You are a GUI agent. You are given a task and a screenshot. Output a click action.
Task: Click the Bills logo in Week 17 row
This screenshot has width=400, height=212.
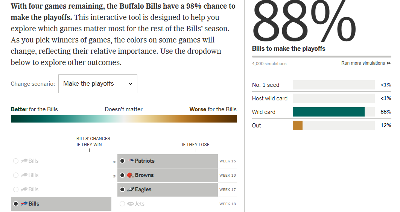[24, 189]
